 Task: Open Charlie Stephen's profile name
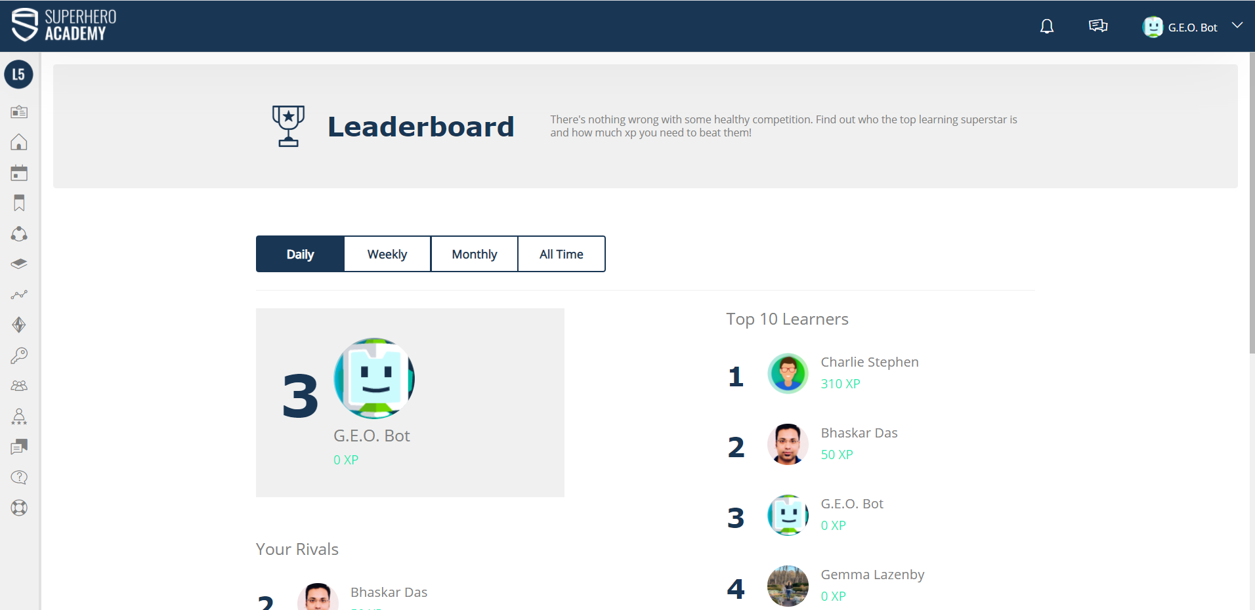[x=869, y=362]
